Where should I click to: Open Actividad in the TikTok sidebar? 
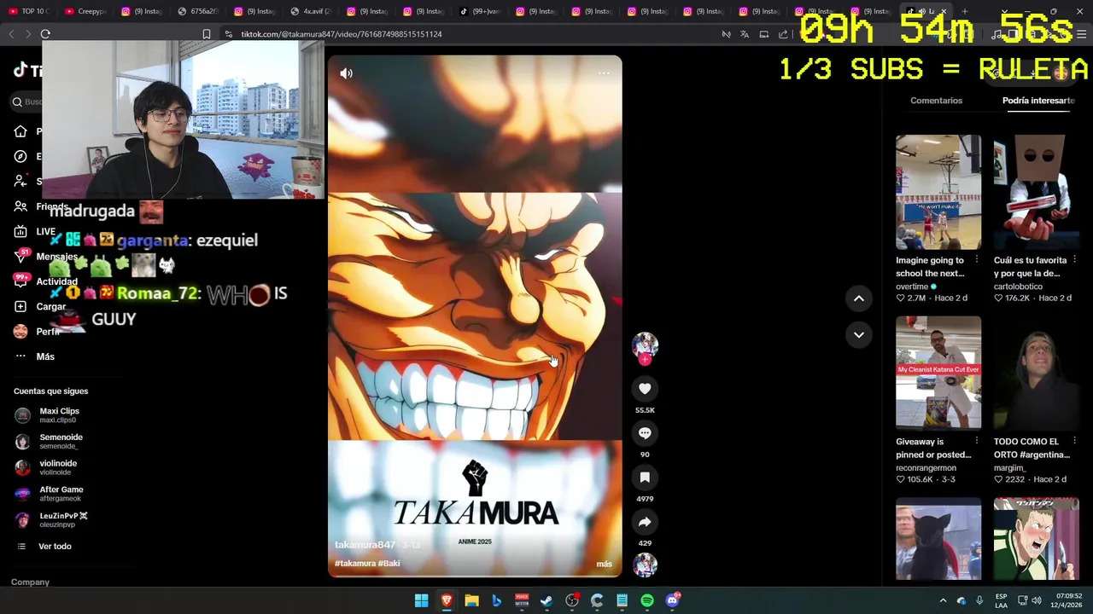[45, 281]
